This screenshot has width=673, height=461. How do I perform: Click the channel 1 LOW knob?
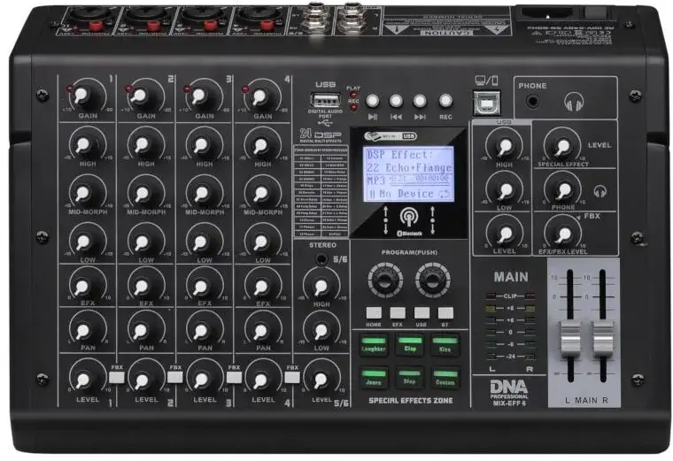(x=82, y=242)
